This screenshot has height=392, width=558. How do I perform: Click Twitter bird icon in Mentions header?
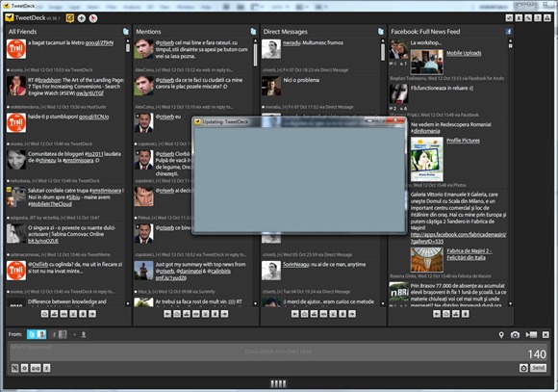click(x=253, y=32)
